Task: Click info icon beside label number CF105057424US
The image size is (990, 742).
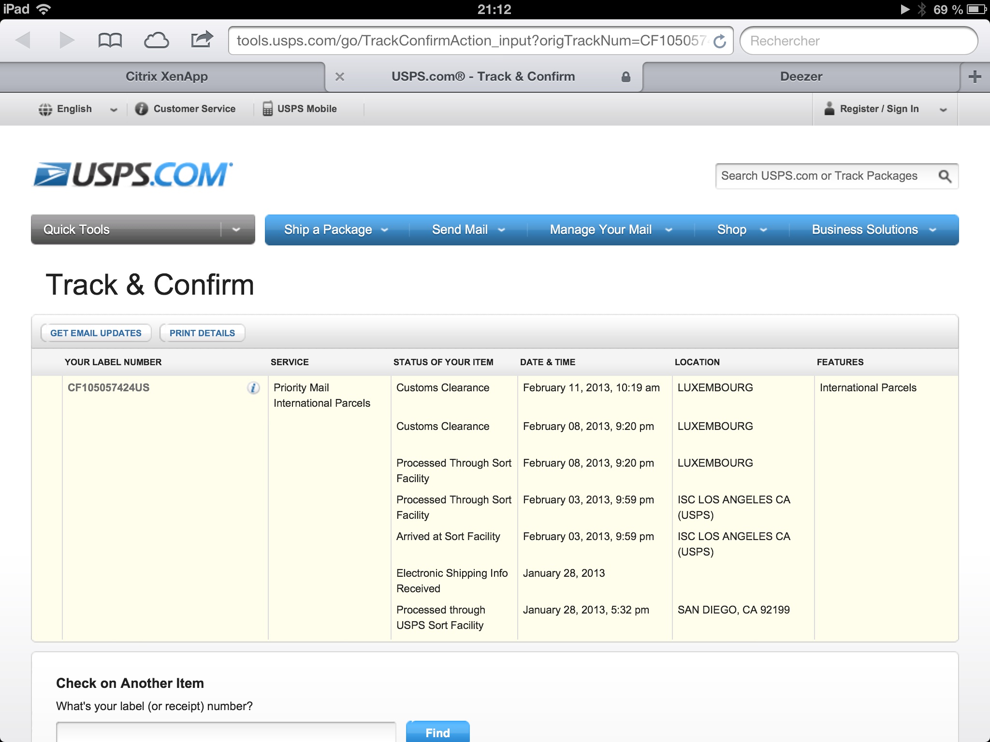Action: 253,388
